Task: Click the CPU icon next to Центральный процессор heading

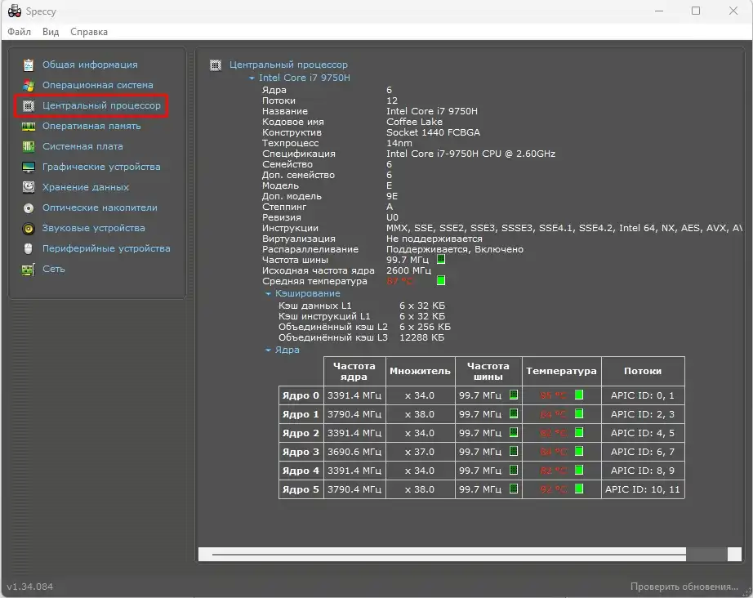Action: 216,65
